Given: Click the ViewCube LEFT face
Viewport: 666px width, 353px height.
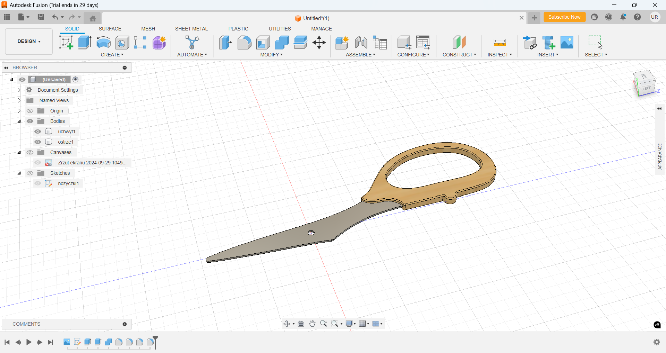Looking at the screenshot, I should pos(646,89).
